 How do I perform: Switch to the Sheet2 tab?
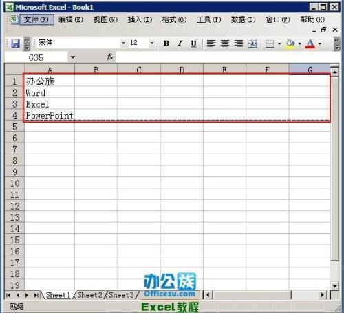coord(89,295)
